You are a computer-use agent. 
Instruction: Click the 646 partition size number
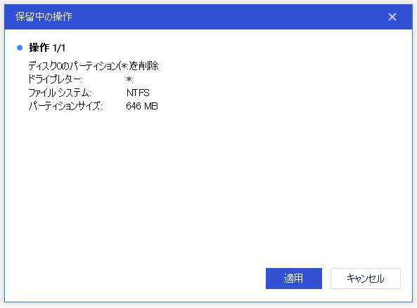point(134,106)
